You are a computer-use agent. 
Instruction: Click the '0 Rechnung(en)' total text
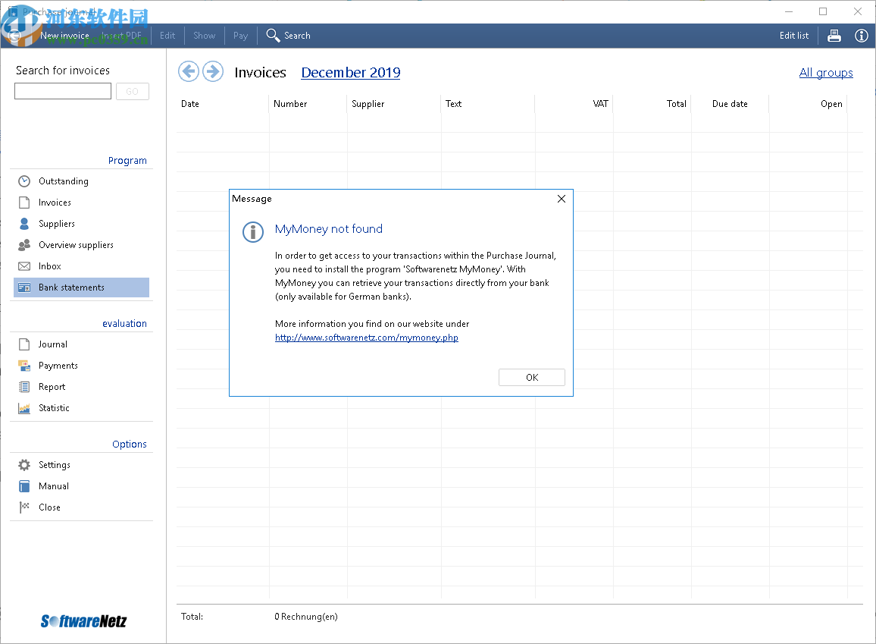coord(306,617)
